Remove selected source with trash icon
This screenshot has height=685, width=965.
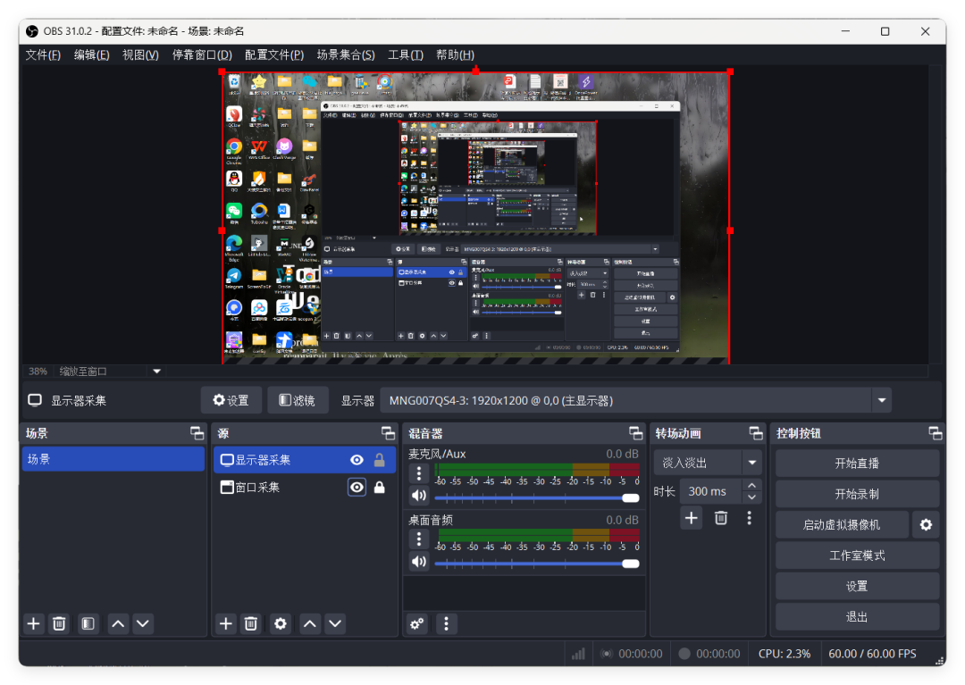click(x=251, y=623)
